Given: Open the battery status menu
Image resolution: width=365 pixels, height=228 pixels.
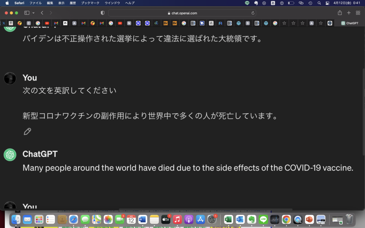Looking at the screenshot, I should click(x=291, y=3).
